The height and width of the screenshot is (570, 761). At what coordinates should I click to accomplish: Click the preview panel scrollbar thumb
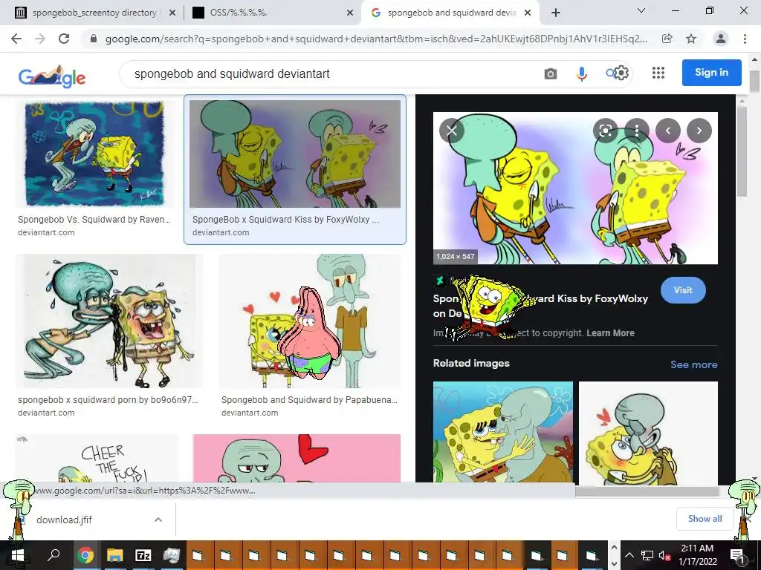point(741,151)
